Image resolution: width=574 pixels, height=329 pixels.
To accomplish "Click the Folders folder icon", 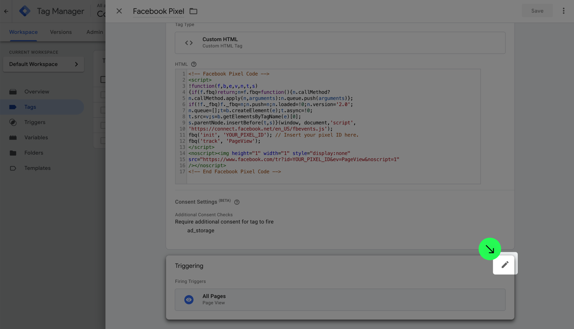I will coord(13,153).
